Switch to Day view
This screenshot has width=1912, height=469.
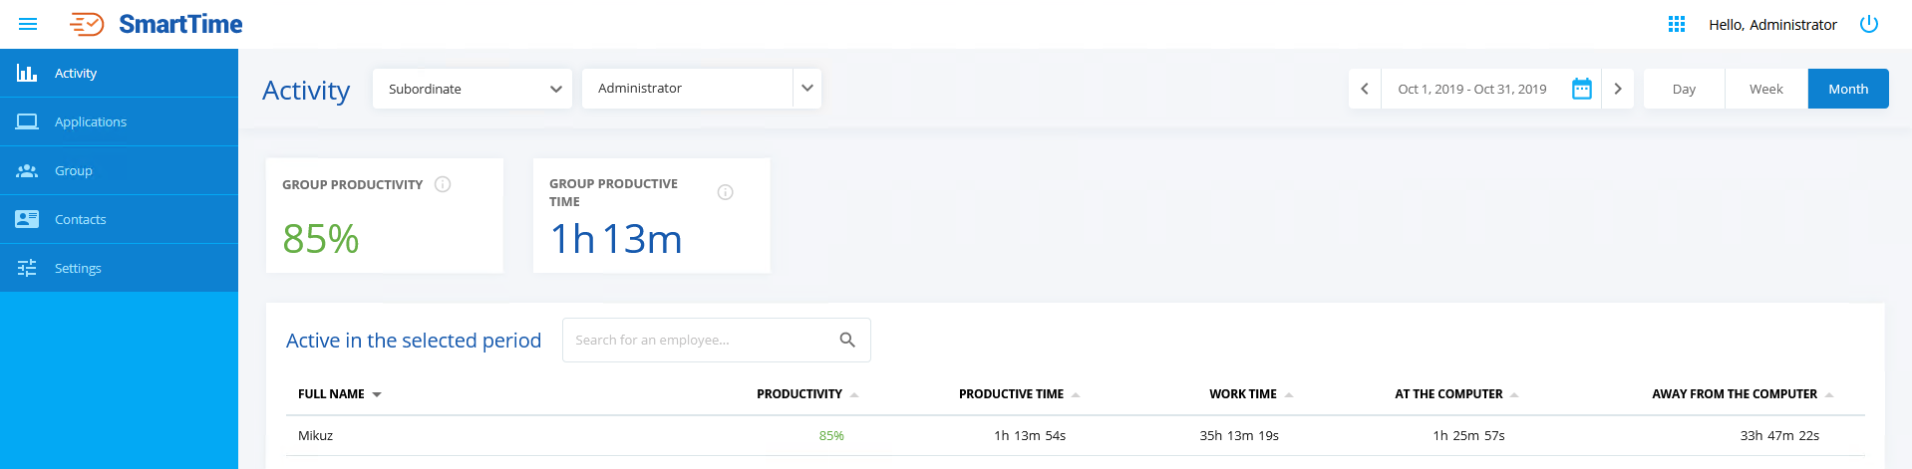tap(1684, 89)
